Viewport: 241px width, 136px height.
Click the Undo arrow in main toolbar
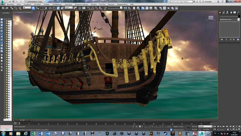click(x=3, y=8)
